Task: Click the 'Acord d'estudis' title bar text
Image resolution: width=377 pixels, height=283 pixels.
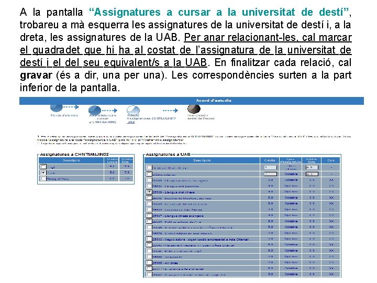Action: pyautogui.click(x=214, y=101)
